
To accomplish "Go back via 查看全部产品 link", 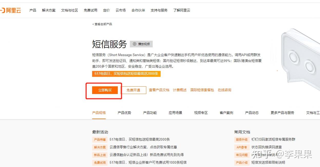I will tap(102, 24).
